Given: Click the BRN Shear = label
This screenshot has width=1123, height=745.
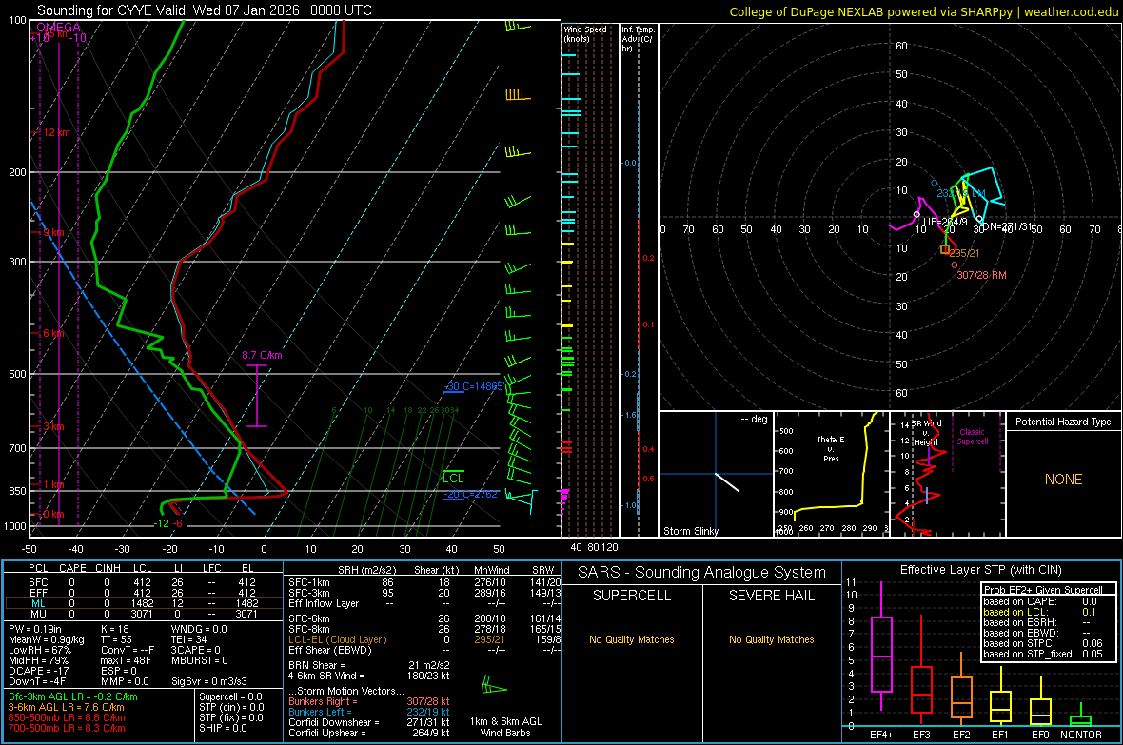Looking at the screenshot, I should pyautogui.click(x=316, y=665).
